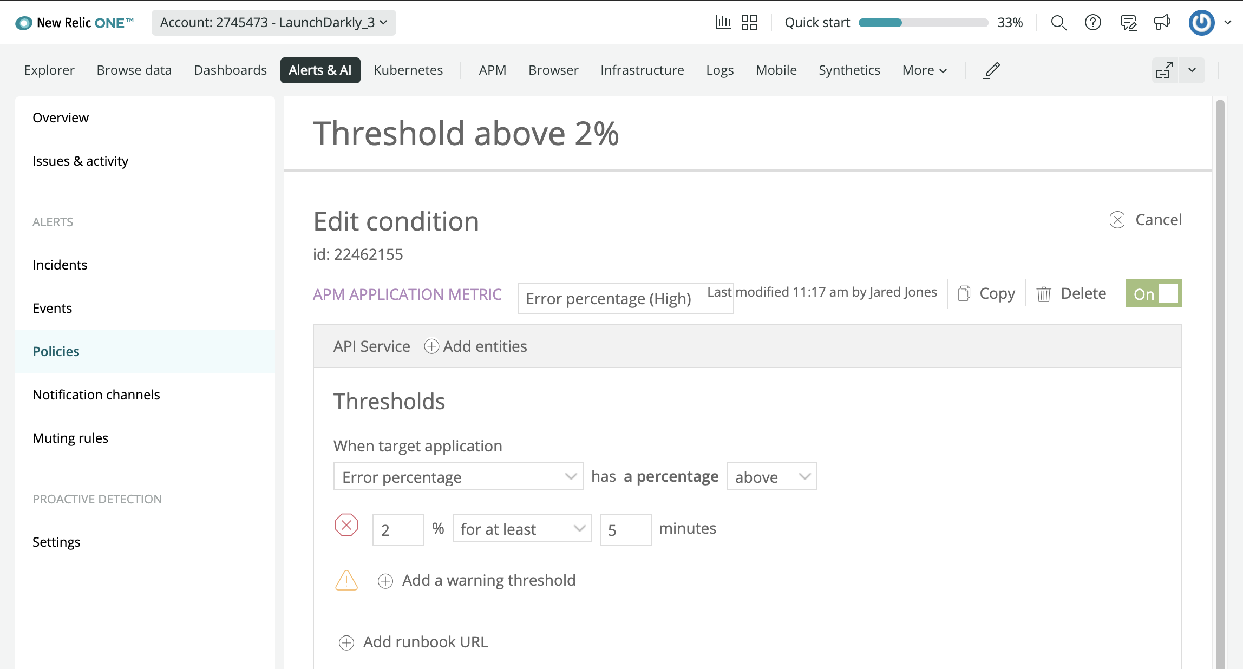The height and width of the screenshot is (669, 1243).
Task: Select the edit pencil icon below the navigation
Action: tap(992, 70)
